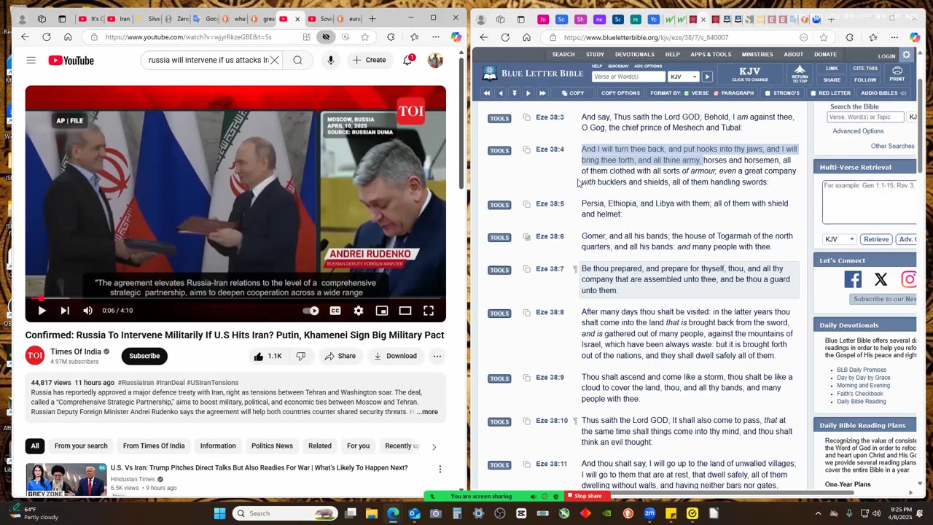Subscribe to Times Of India channel
The width and height of the screenshot is (933, 525).
click(x=144, y=356)
